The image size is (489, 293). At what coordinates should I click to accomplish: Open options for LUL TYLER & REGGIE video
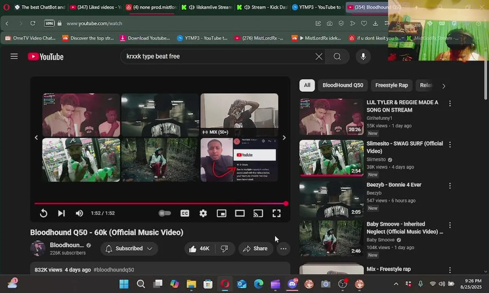[450, 103]
